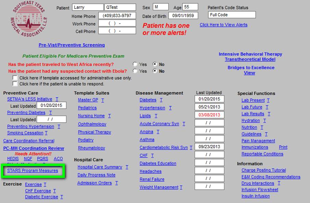Viewport: 310px width, 203px height.
Task: Select No for suspected Ebola contact
Action: [155, 71]
